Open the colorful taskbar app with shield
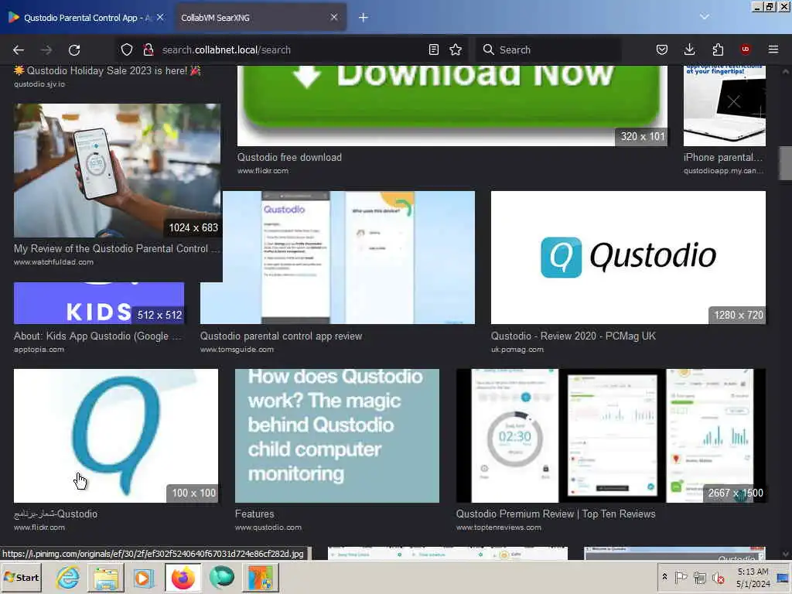Viewport: 792px width, 594px height. click(260, 577)
